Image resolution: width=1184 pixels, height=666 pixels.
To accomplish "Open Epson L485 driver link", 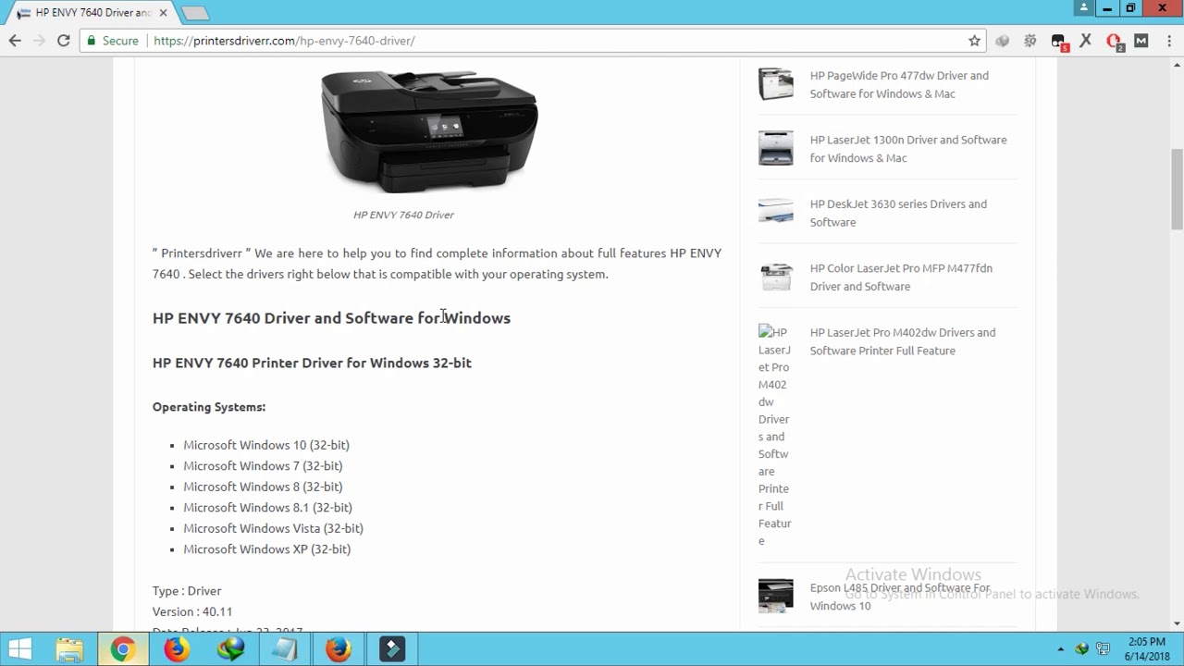I will (x=900, y=597).
